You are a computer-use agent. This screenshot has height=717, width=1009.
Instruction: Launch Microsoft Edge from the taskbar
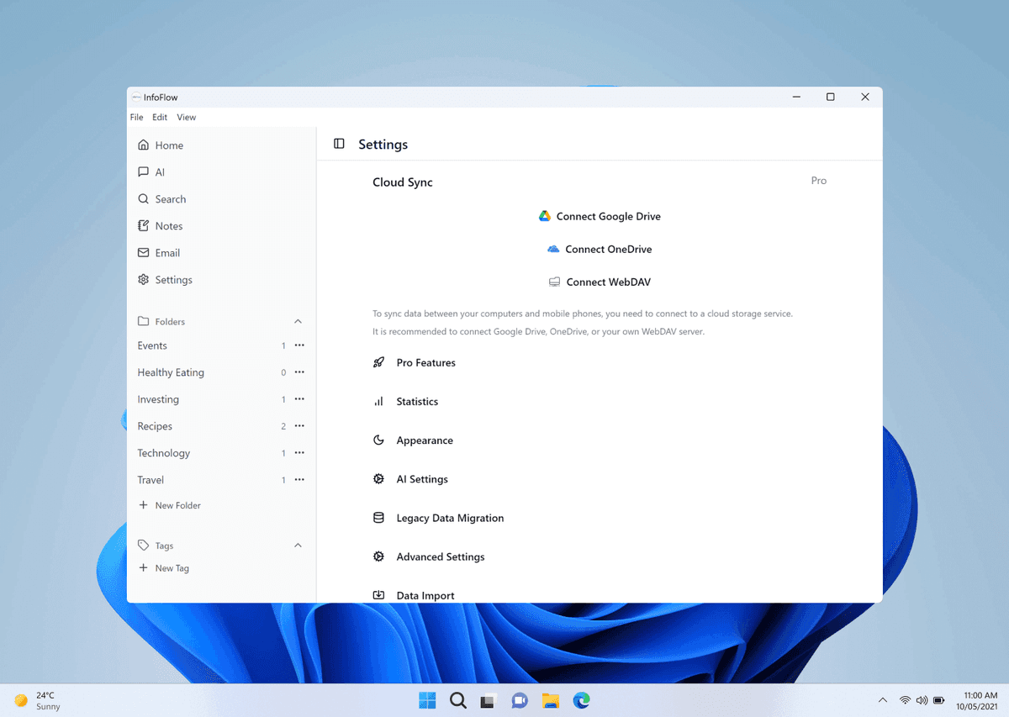tap(581, 700)
